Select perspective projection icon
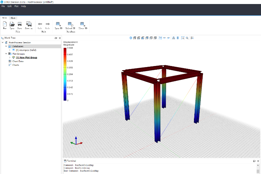The width and height of the screenshot is (261, 174). (x=174, y=38)
